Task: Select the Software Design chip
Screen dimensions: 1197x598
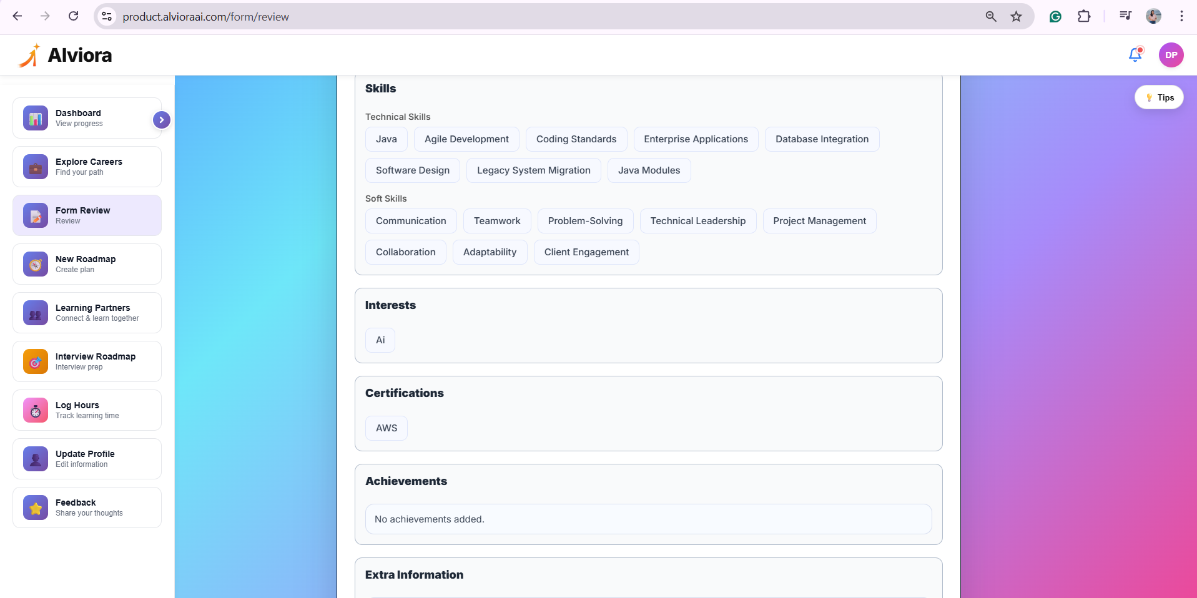Action: (x=413, y=170)
